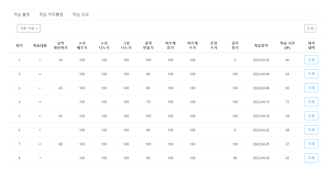Select the ㄱ lesson link in row 8
This screenshot has height=179, width=333.
pyautogui.click(x=40, y=158)
